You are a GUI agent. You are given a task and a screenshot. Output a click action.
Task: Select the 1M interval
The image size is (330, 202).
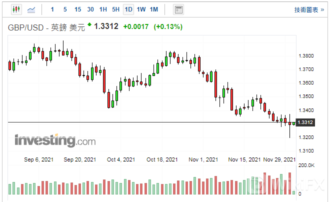click(154, 9)
